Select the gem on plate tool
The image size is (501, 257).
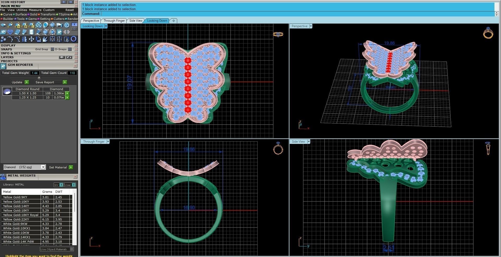(x=3, y=32)
